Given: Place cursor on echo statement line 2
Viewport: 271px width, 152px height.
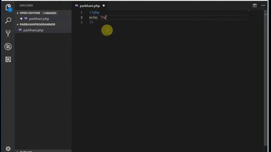Looking at the screenshot, I should 98,17.
